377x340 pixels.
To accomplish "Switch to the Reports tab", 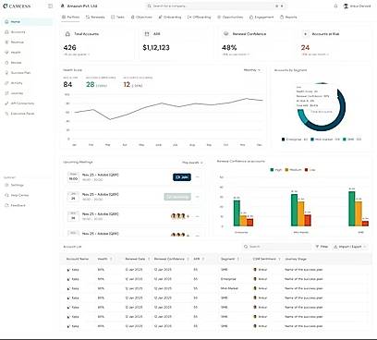I will pyautogui.click(x=288, y=18).
